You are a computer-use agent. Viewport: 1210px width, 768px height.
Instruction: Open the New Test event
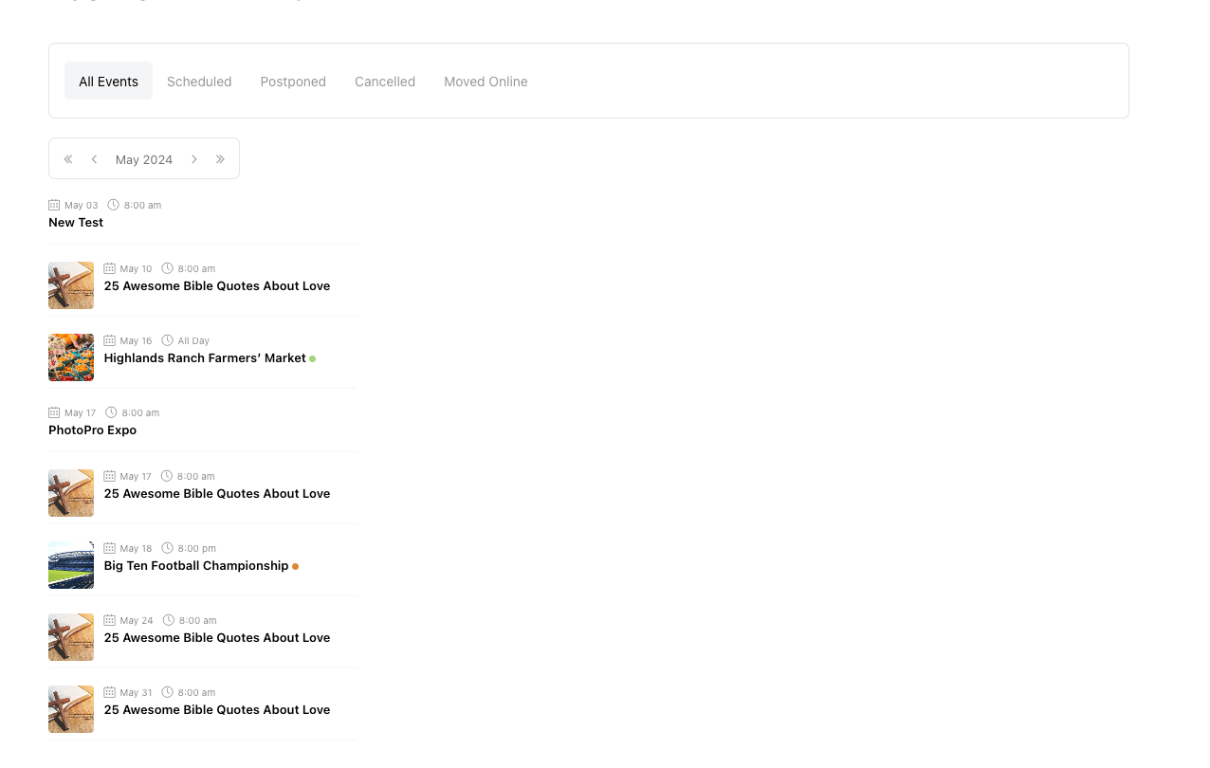[x=76, y=223]
